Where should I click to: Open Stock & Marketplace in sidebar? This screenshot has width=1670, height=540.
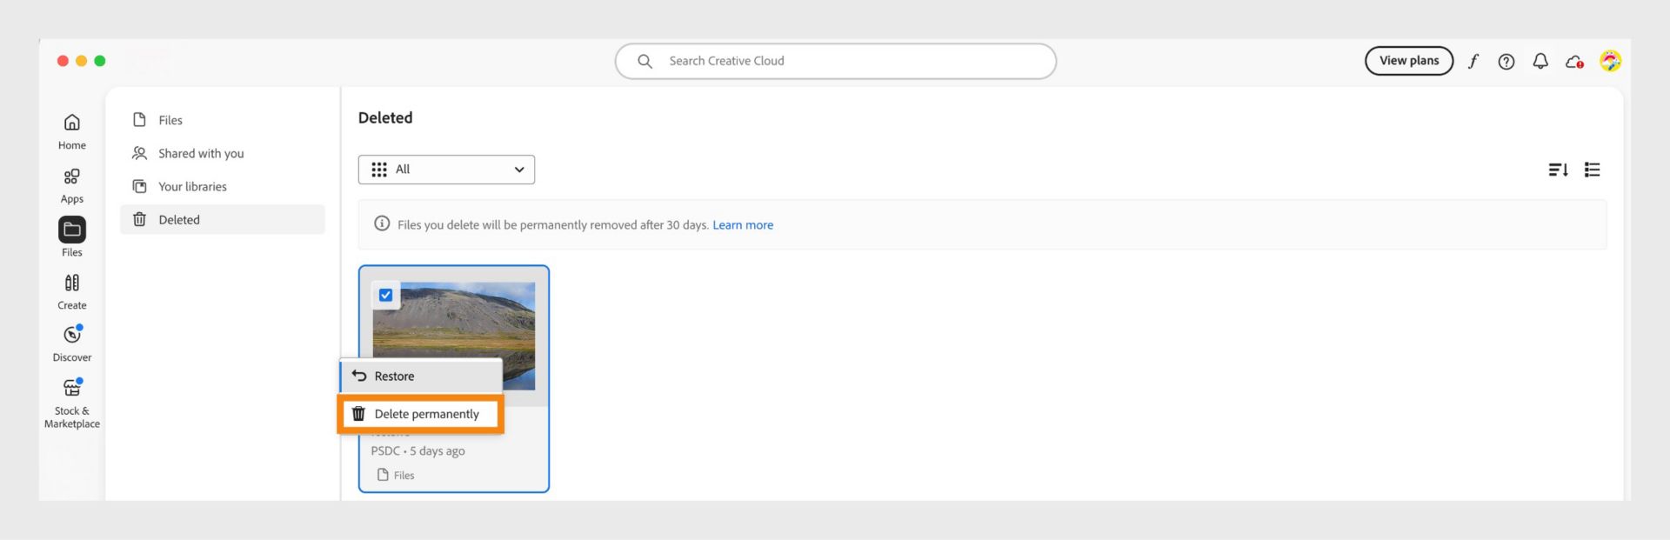[72, 403]
